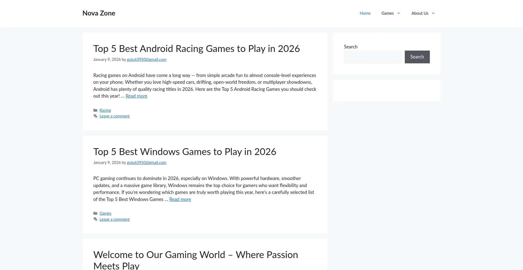Click the folder icon beside Racing category
This screenshot has width=523, height=270.
tap(95, 110)
